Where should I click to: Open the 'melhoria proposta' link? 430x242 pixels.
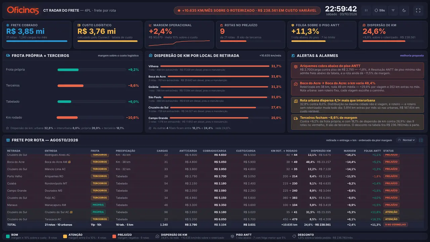click(412, 55)
